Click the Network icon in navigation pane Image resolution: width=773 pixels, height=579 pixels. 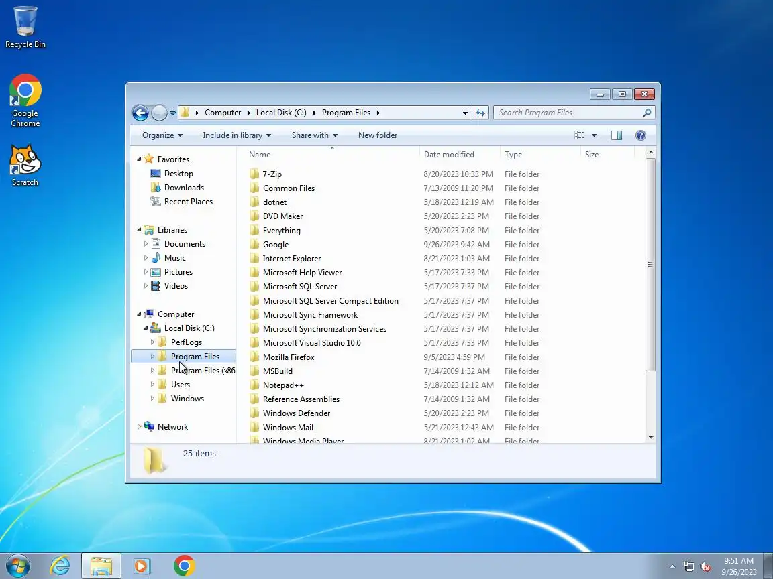click(149, 426)
